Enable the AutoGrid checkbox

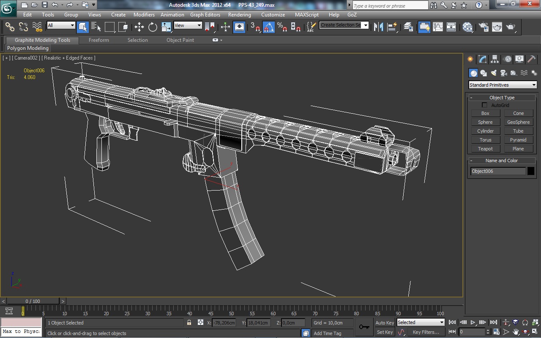tap(484, 105)
